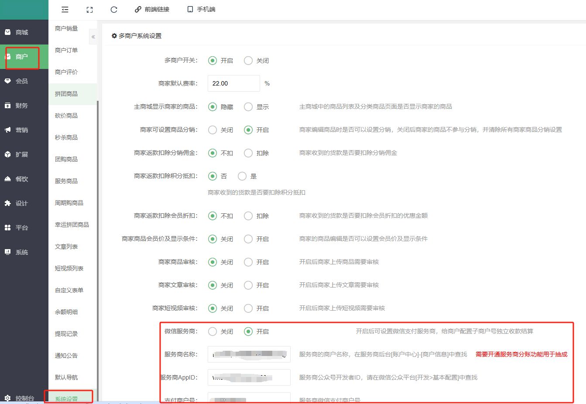Click the refresh icon in top toolbar
The image size is (586, 404).
114,10
